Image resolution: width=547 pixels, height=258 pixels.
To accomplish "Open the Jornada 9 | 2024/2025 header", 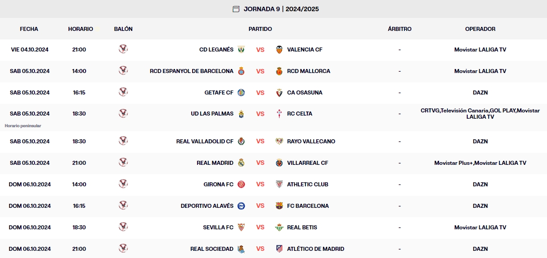I will coord(281,9).
